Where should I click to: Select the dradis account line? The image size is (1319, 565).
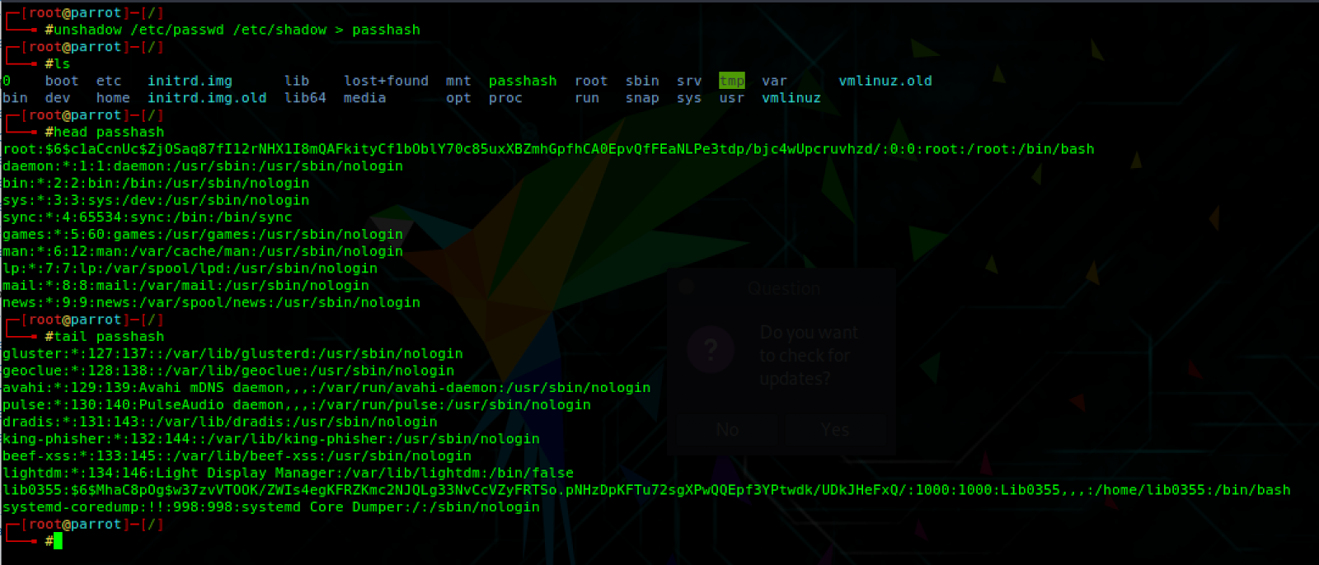point(220,422)
